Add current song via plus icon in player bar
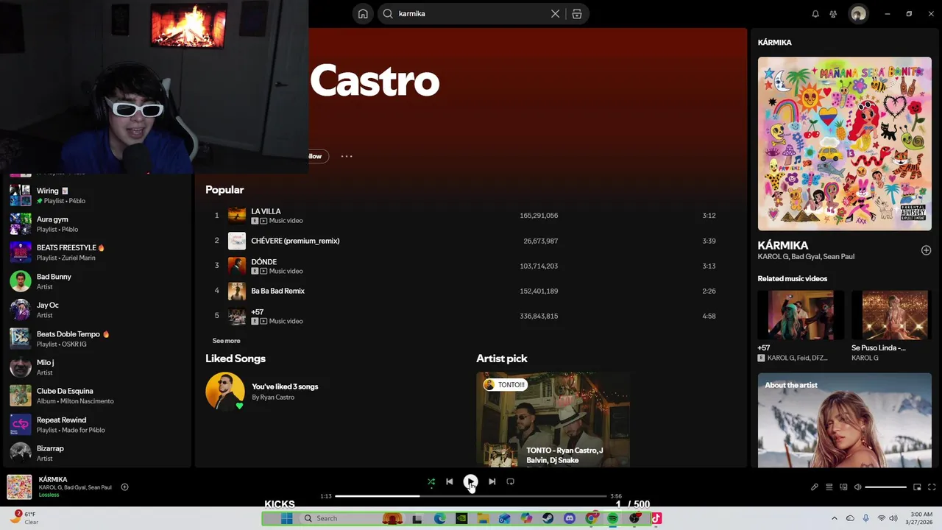Screen dimensions: 942x530 click(x=124, y=487)
